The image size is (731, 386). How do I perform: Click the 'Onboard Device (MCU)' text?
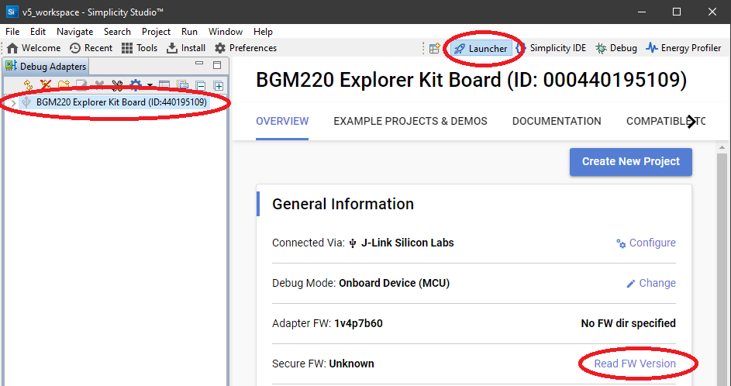[394, 283]
